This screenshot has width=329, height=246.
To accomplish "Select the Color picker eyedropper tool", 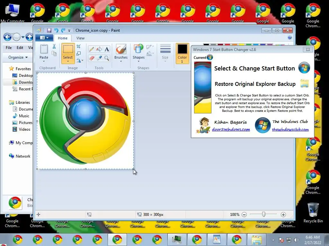I will point(99,58).
